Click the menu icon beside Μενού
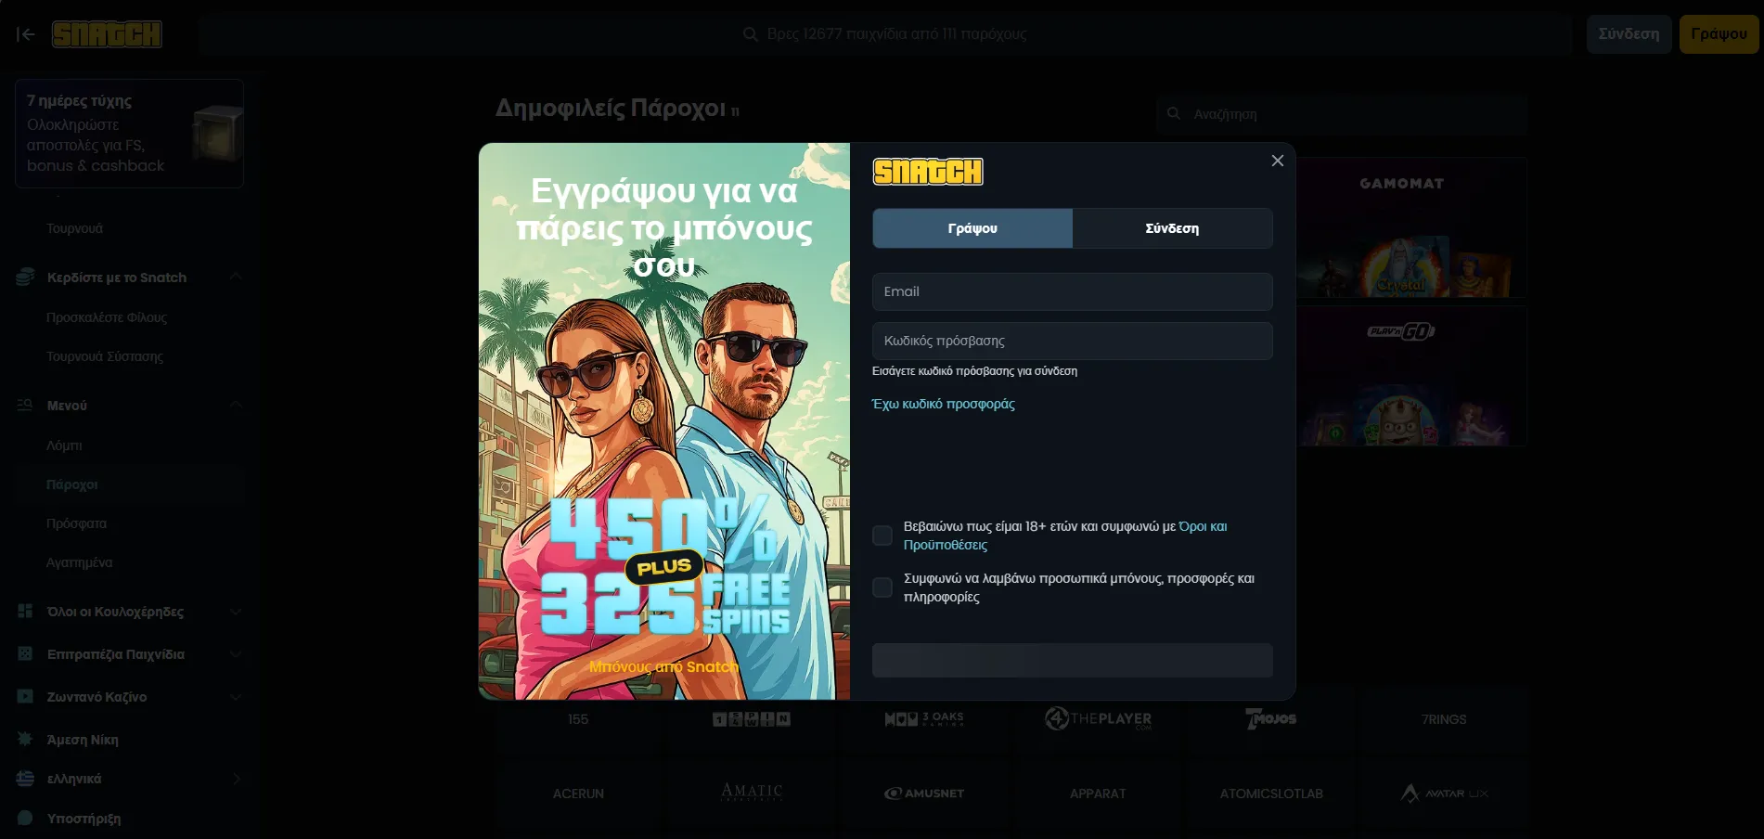The image size is (1764, 839). pyautogui.click(x=25, y=406)
